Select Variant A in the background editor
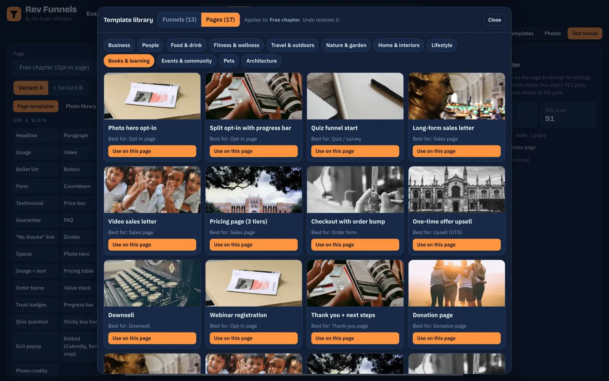The image size is (609, 381). [x=31, y=88]
